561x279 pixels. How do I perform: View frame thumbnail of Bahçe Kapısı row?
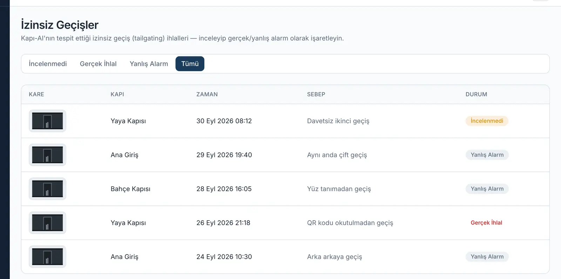47,189
